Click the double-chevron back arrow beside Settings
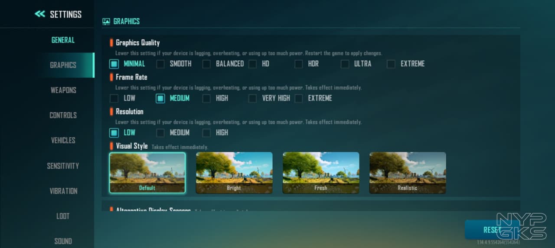 40,14
